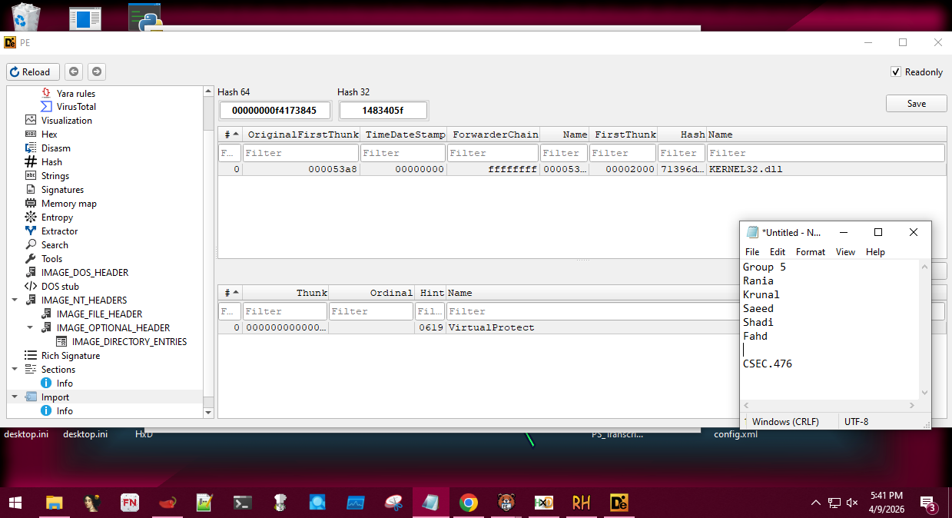This screenshot has height=518, width=952.
Task: Click the OriginalFirstThunk column header
Action: (301, 134)
